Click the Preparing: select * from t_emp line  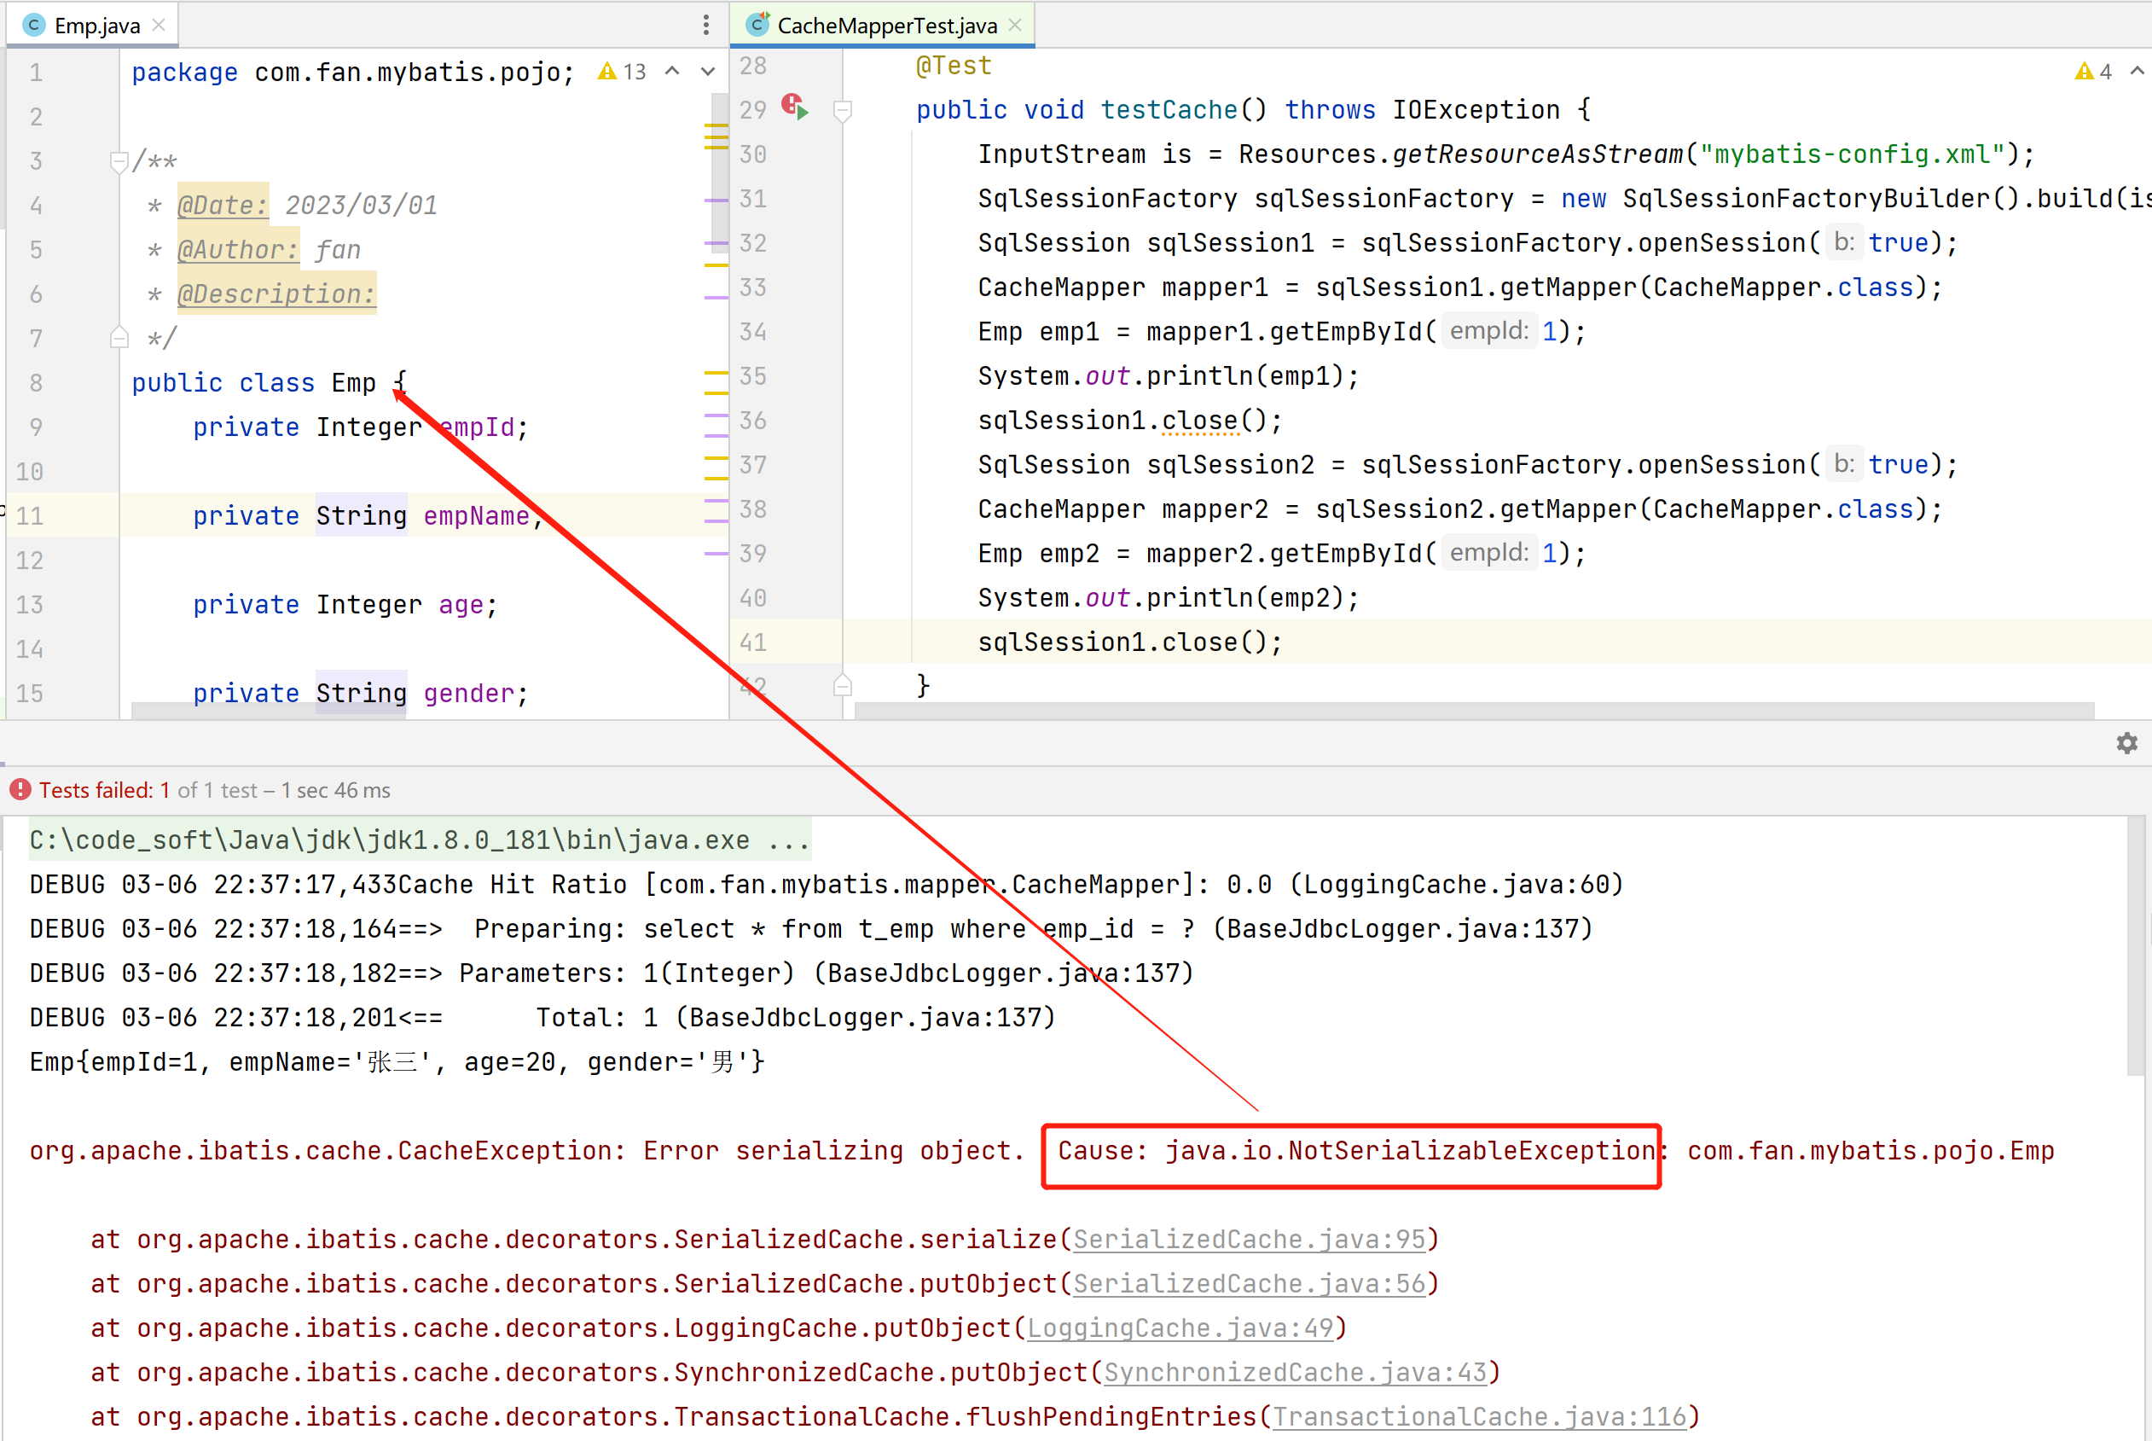(x=810, y=928)
